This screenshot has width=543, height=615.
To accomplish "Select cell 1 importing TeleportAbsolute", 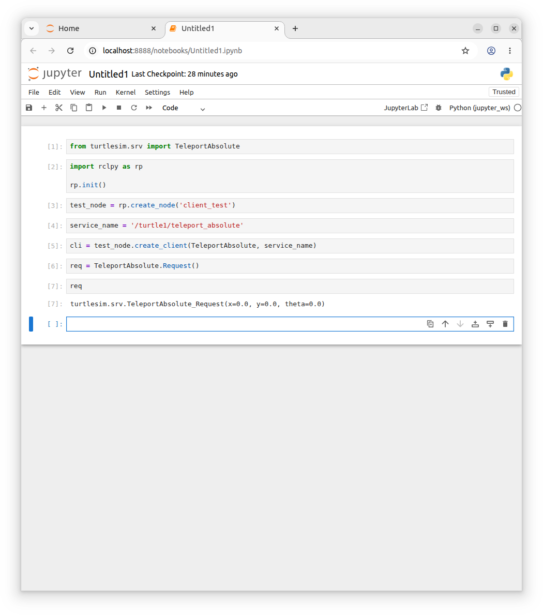I will (x=290, y=146).
